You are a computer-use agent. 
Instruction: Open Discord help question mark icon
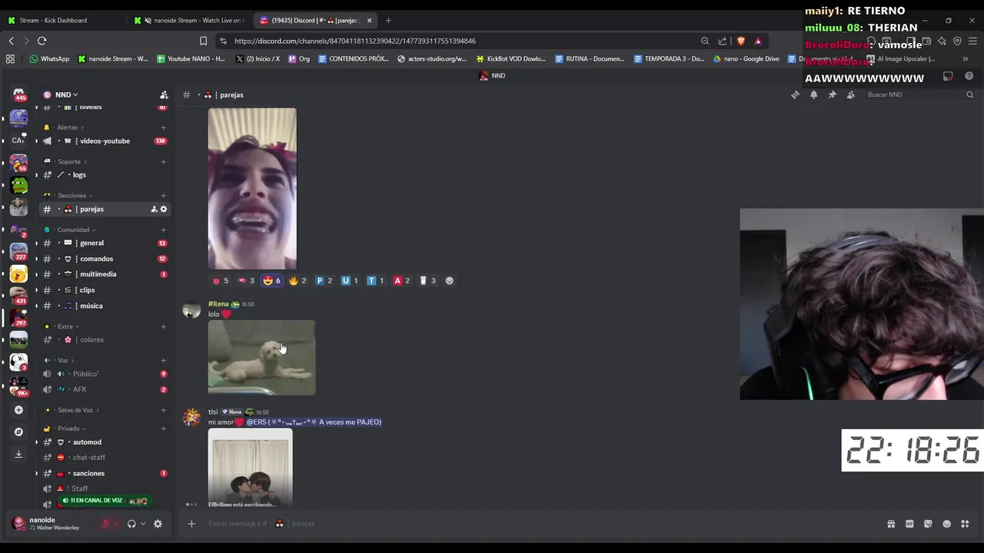tap(969, 76)
